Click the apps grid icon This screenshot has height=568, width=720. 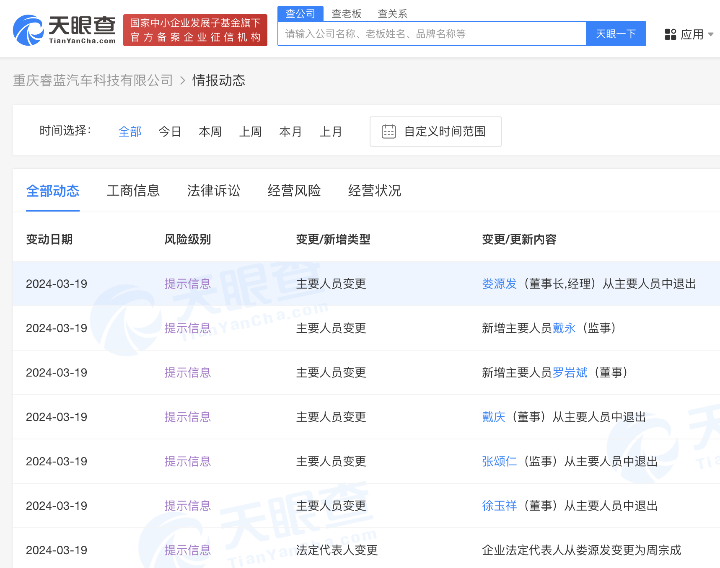click(670, 34)
